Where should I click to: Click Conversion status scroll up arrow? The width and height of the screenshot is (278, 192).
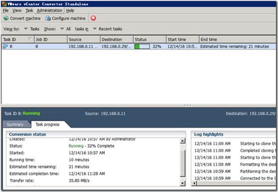182,141
